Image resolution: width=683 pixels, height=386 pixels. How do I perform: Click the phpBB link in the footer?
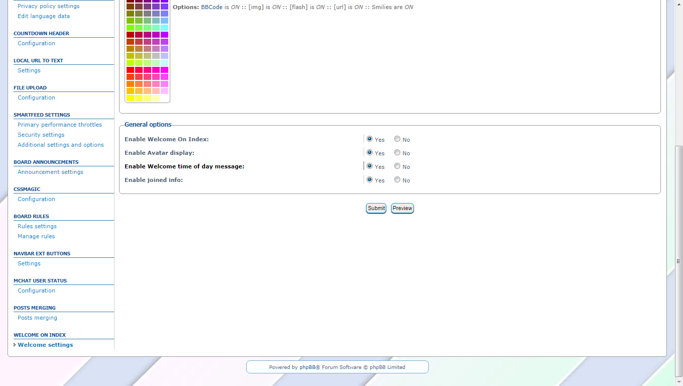[x=307, y=367]
